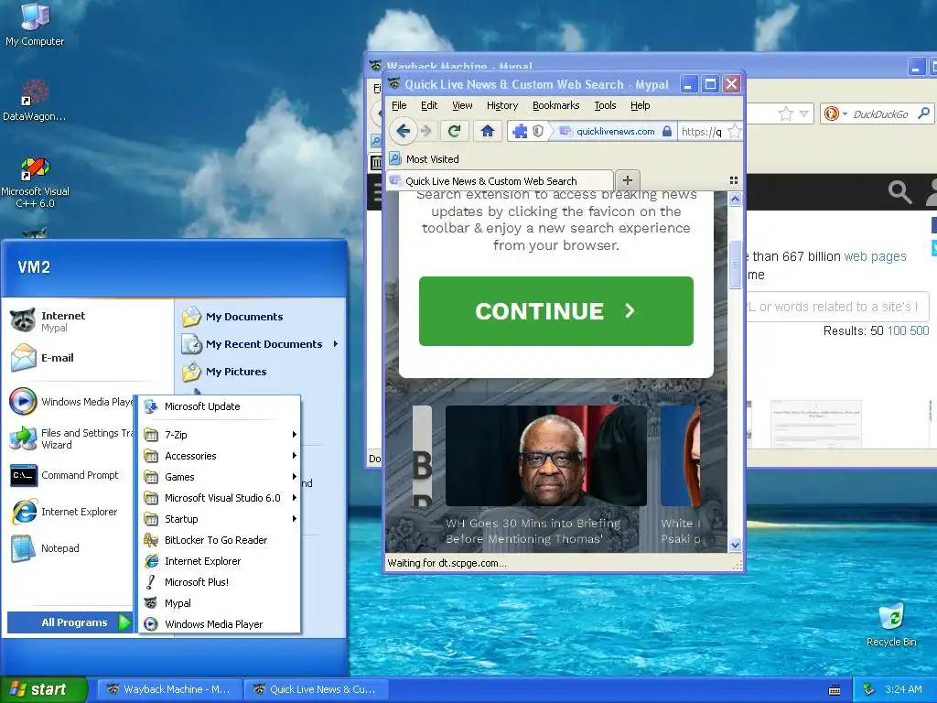
Task: Open BitLocker To Go Reader
Action: [x=220, y=540]
